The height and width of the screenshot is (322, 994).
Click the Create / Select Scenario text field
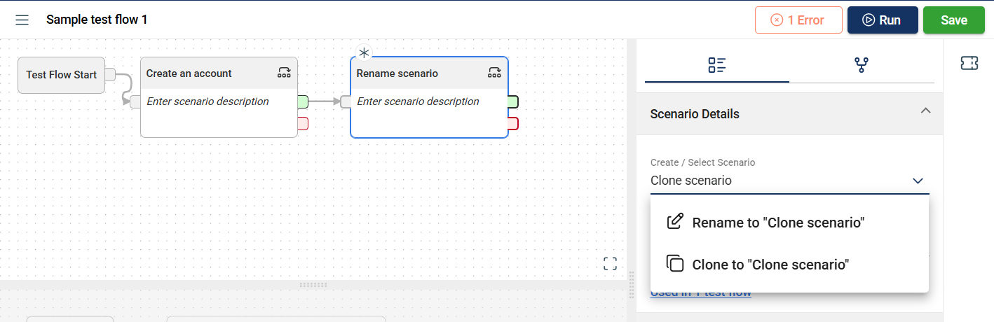tap(771, 181)
